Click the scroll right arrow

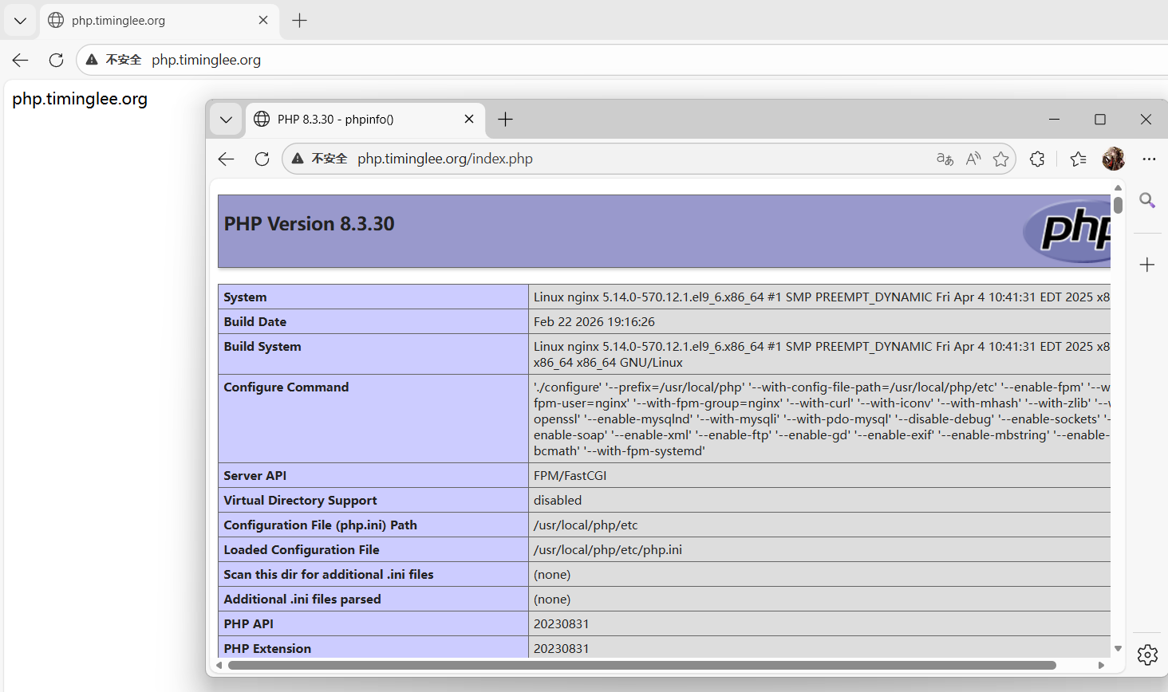[1102, 665]
